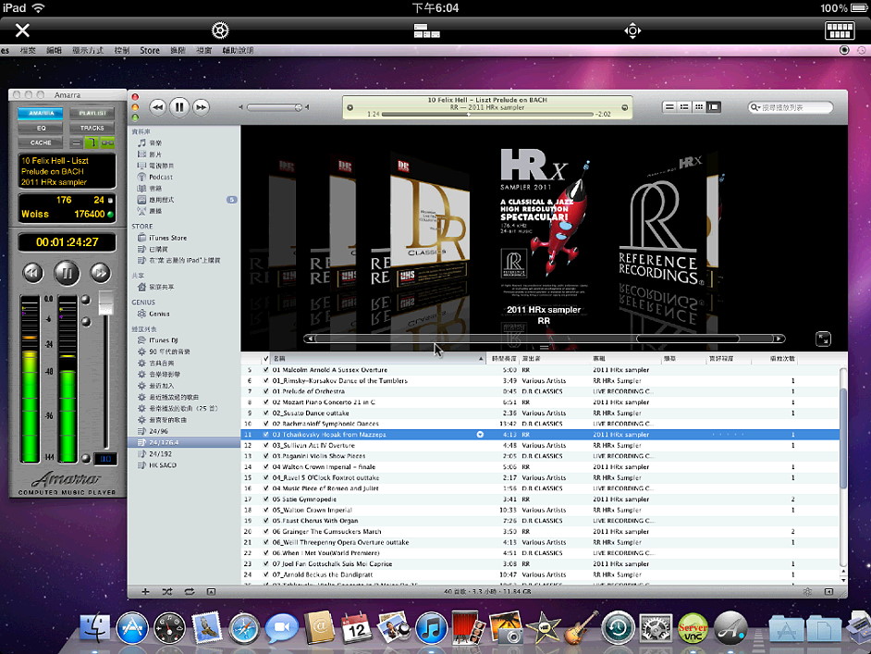
Task: Select the HK SACD playlist
Action: pyautogui.click(x=162, y=465)
